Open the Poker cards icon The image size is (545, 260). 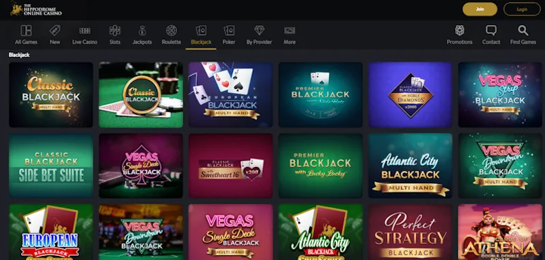229,31
